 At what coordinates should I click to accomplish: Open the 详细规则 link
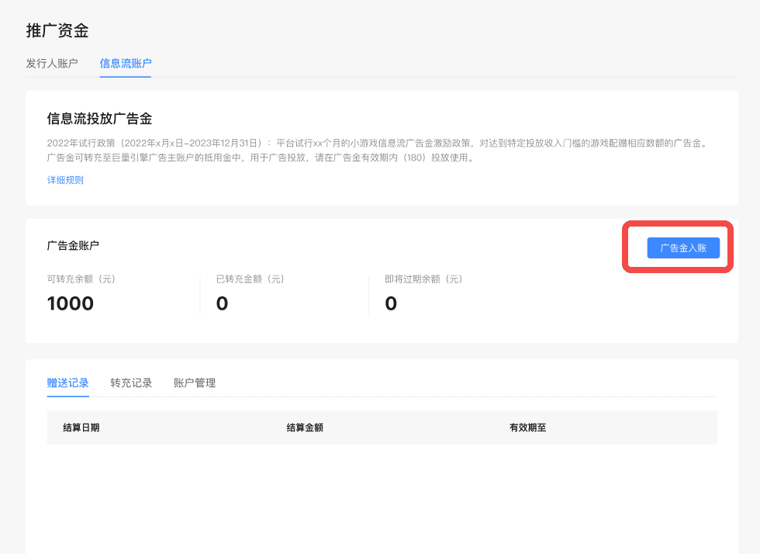click(65, 180)
